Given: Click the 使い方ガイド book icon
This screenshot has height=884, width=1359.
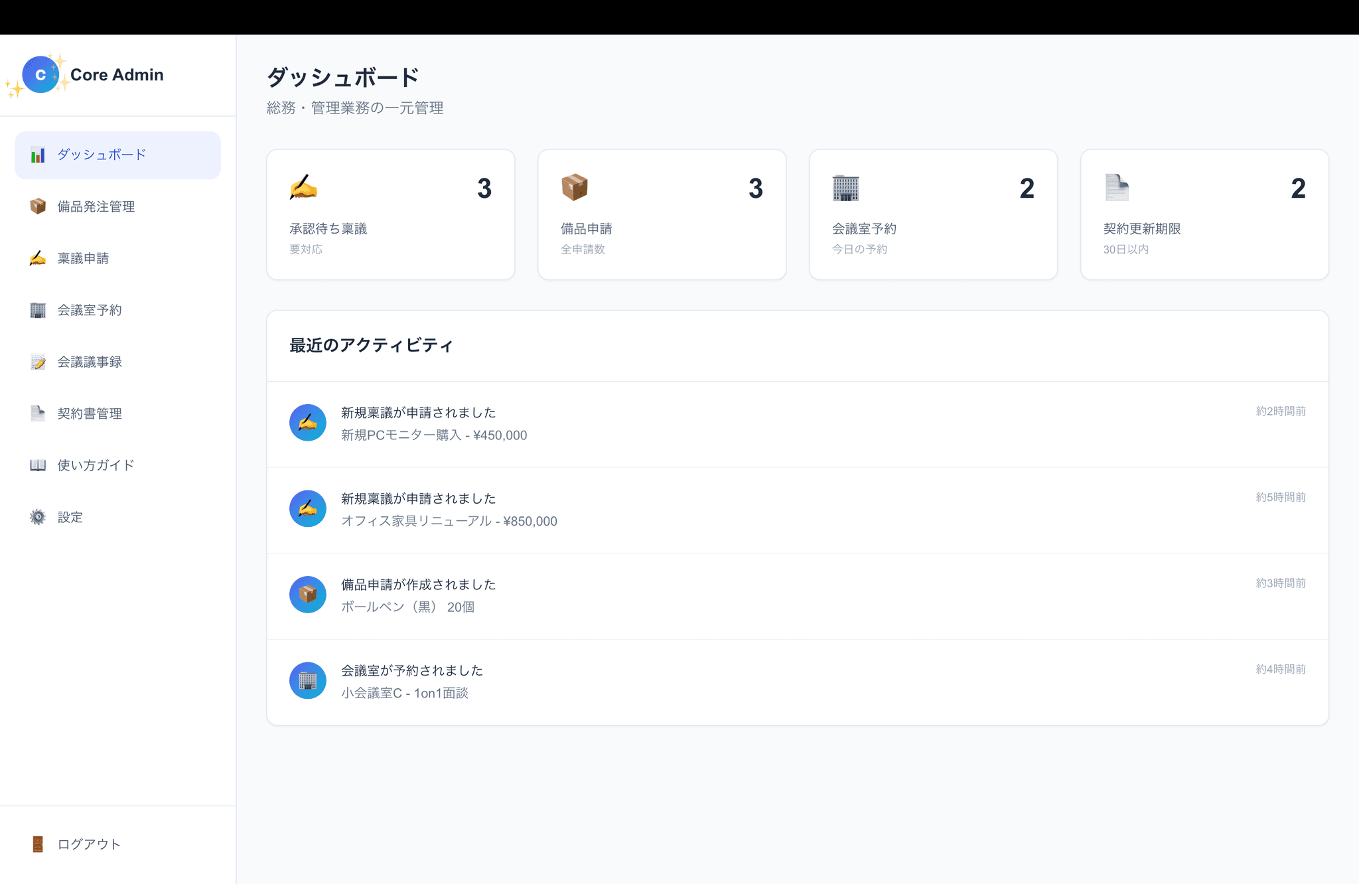Looking at the screenshot, I should tap(38, 465).
